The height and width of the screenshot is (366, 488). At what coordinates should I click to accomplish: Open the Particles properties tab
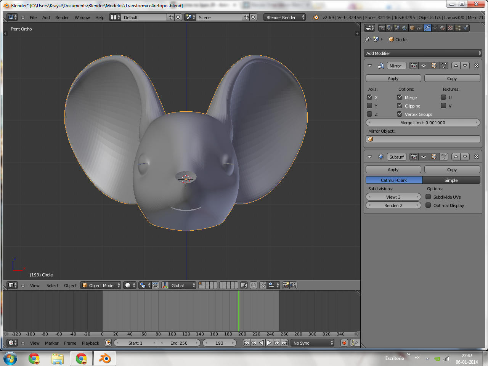(458, 28)
